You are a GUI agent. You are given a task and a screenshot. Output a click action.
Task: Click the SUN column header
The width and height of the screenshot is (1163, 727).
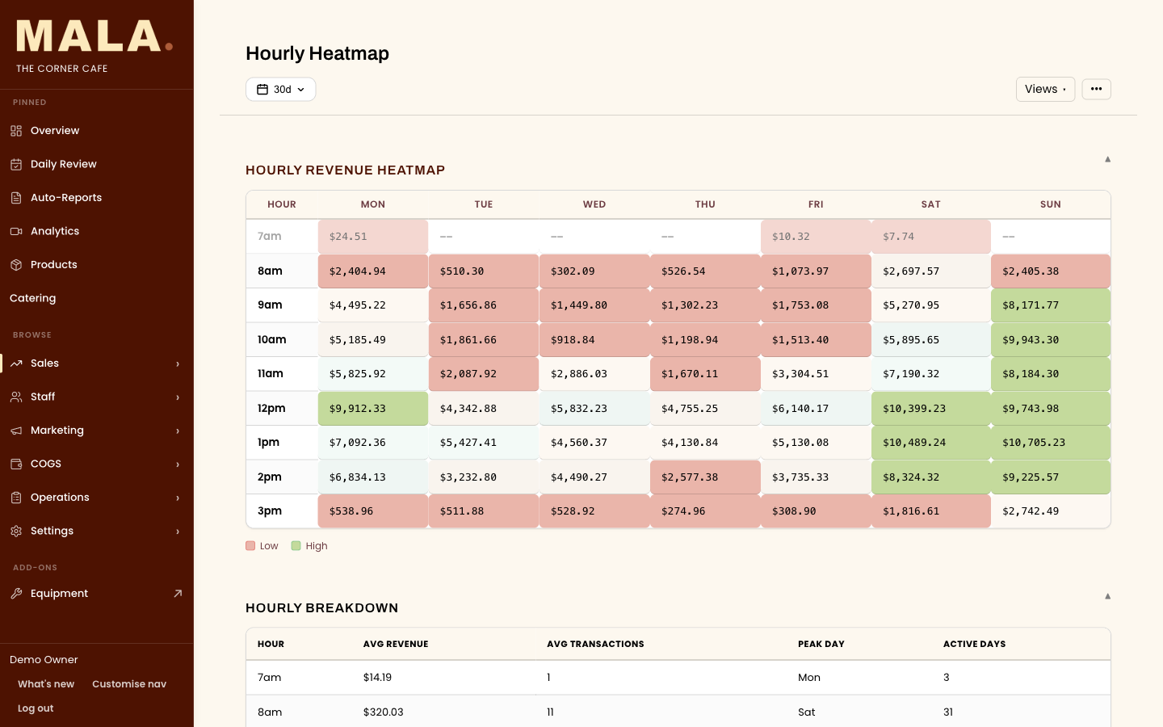[x=1051, y=204]
